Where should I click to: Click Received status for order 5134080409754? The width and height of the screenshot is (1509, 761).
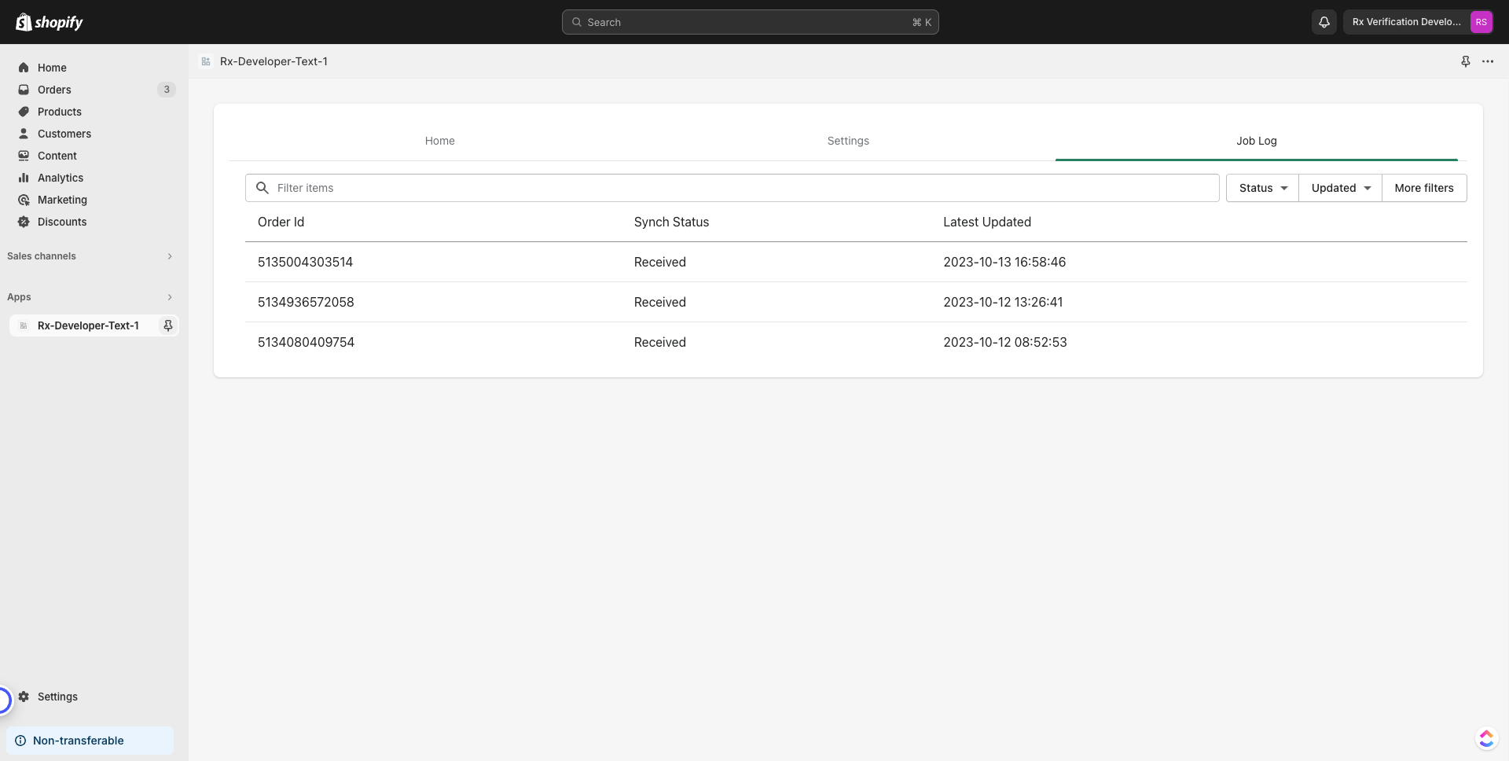660,343
